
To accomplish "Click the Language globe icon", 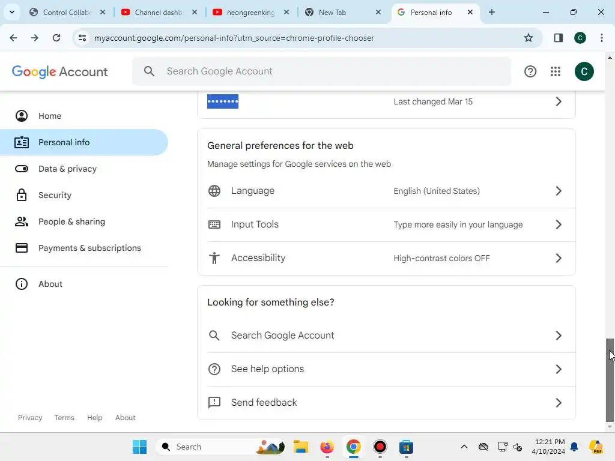I will point(214,191).
